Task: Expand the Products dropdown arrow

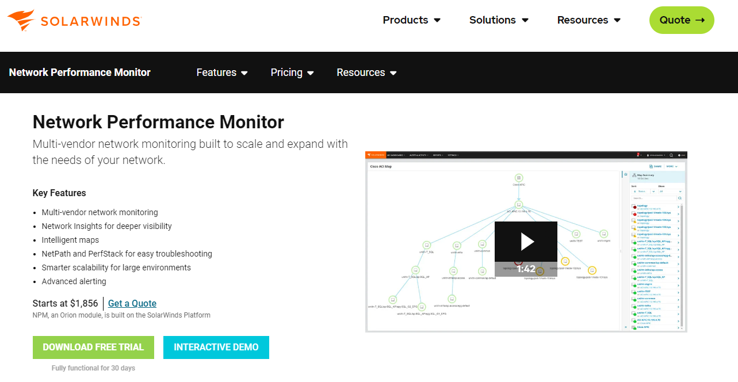Action: [x=437, y=20]
